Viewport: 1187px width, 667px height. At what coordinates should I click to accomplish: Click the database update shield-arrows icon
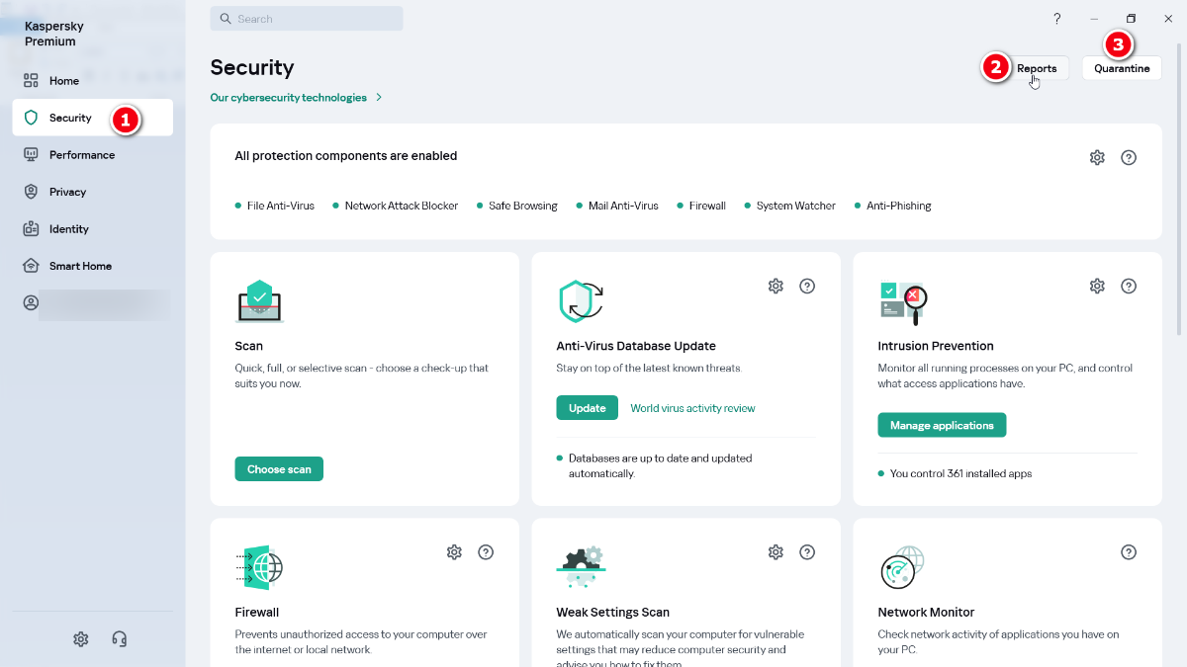pos(581,301)
